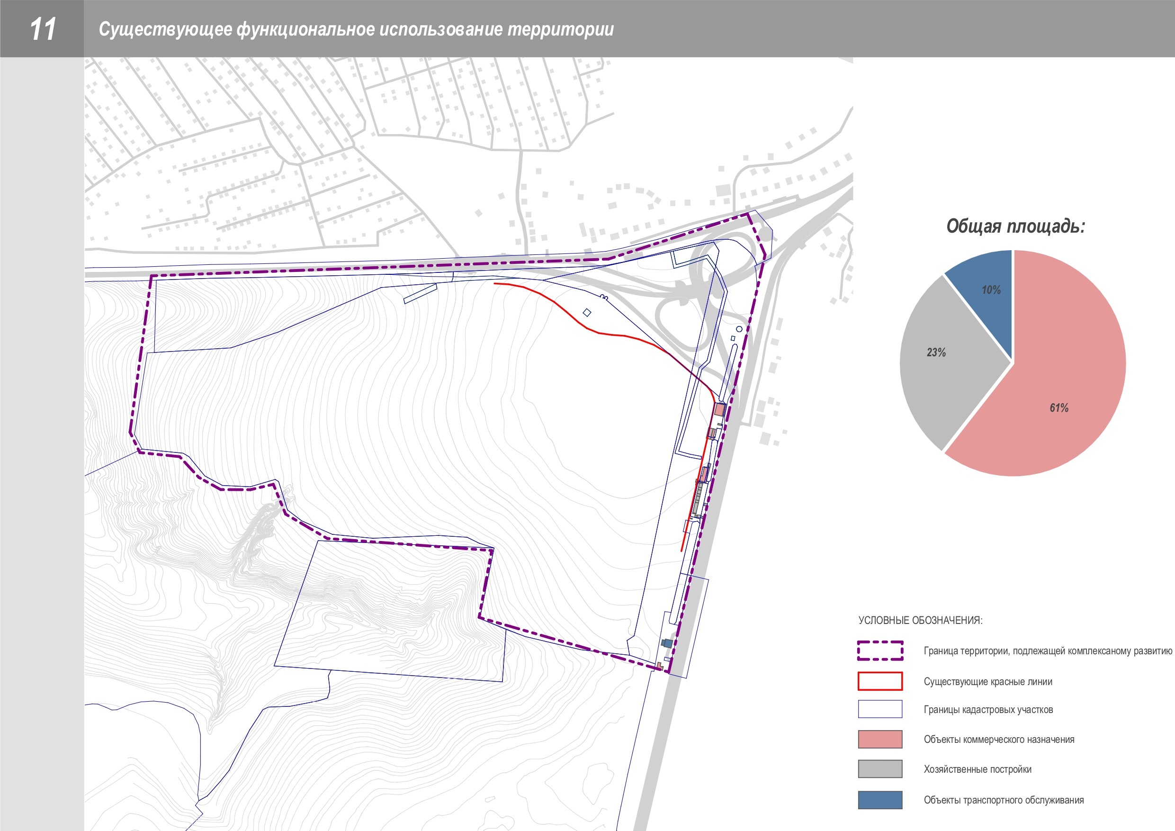
Task: Click the 'Общая площадь:' chart heading
Action: click(x=1015, y=226)
